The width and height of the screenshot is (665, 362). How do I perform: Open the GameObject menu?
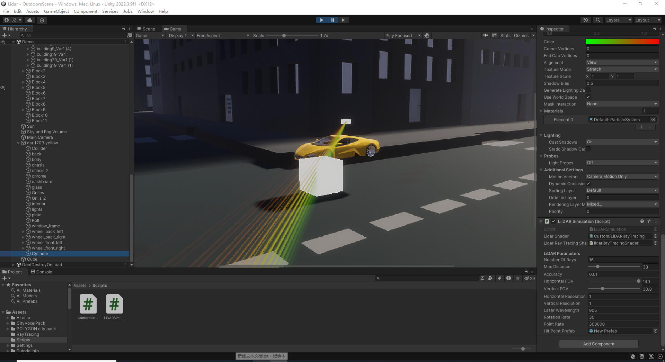pos(56,11)
